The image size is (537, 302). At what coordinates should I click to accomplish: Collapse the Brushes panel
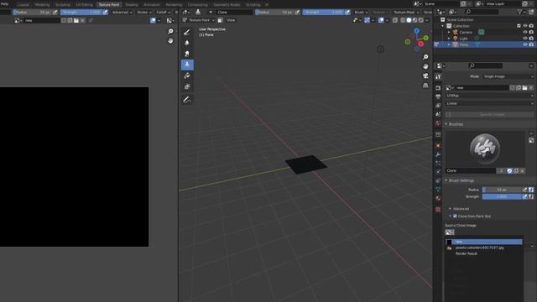pos(456,124)
